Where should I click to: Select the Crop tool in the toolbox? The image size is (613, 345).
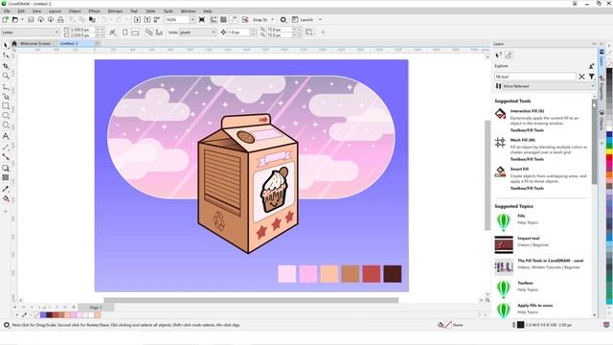pos(6,66)
